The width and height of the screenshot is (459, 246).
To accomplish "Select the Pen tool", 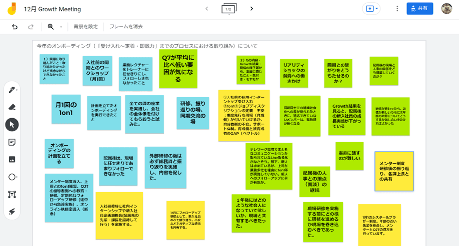I will (12, 90).
